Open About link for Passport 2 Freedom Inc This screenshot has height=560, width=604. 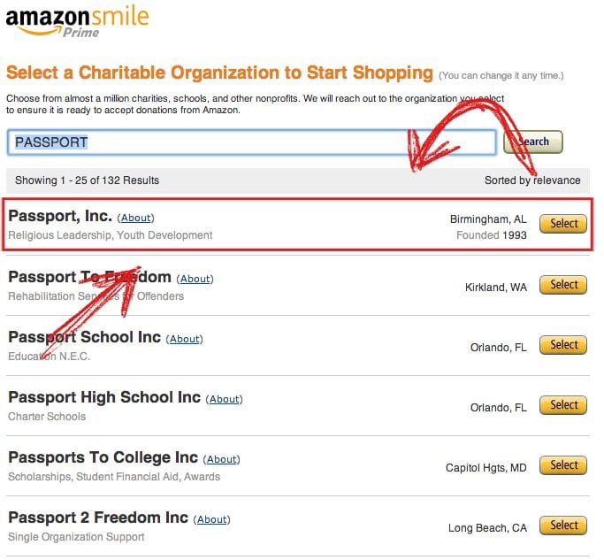212,519
